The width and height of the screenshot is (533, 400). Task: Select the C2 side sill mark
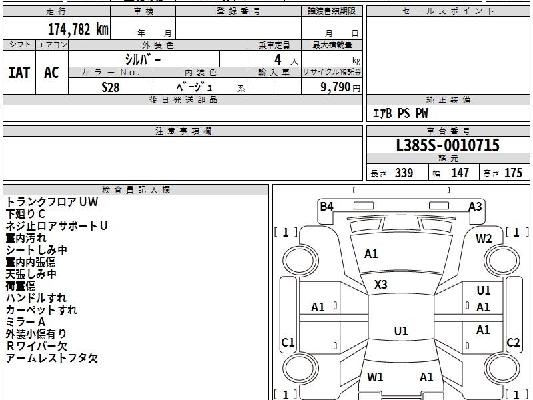[x=513, y=342]
